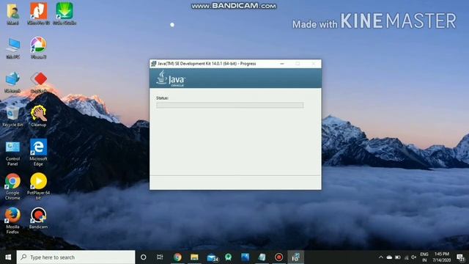Open the notebook icon taskbar app
The width and height of the screenshot is (469, 264).
tap(262, 257)
